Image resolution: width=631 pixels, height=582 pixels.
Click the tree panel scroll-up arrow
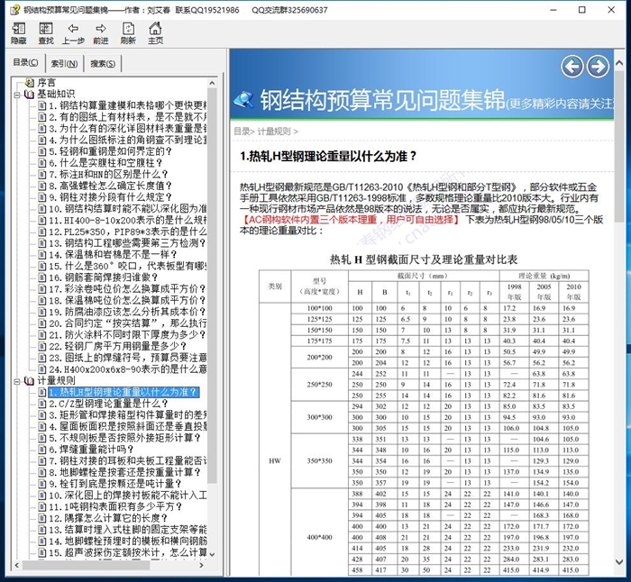tap(212, 83)
